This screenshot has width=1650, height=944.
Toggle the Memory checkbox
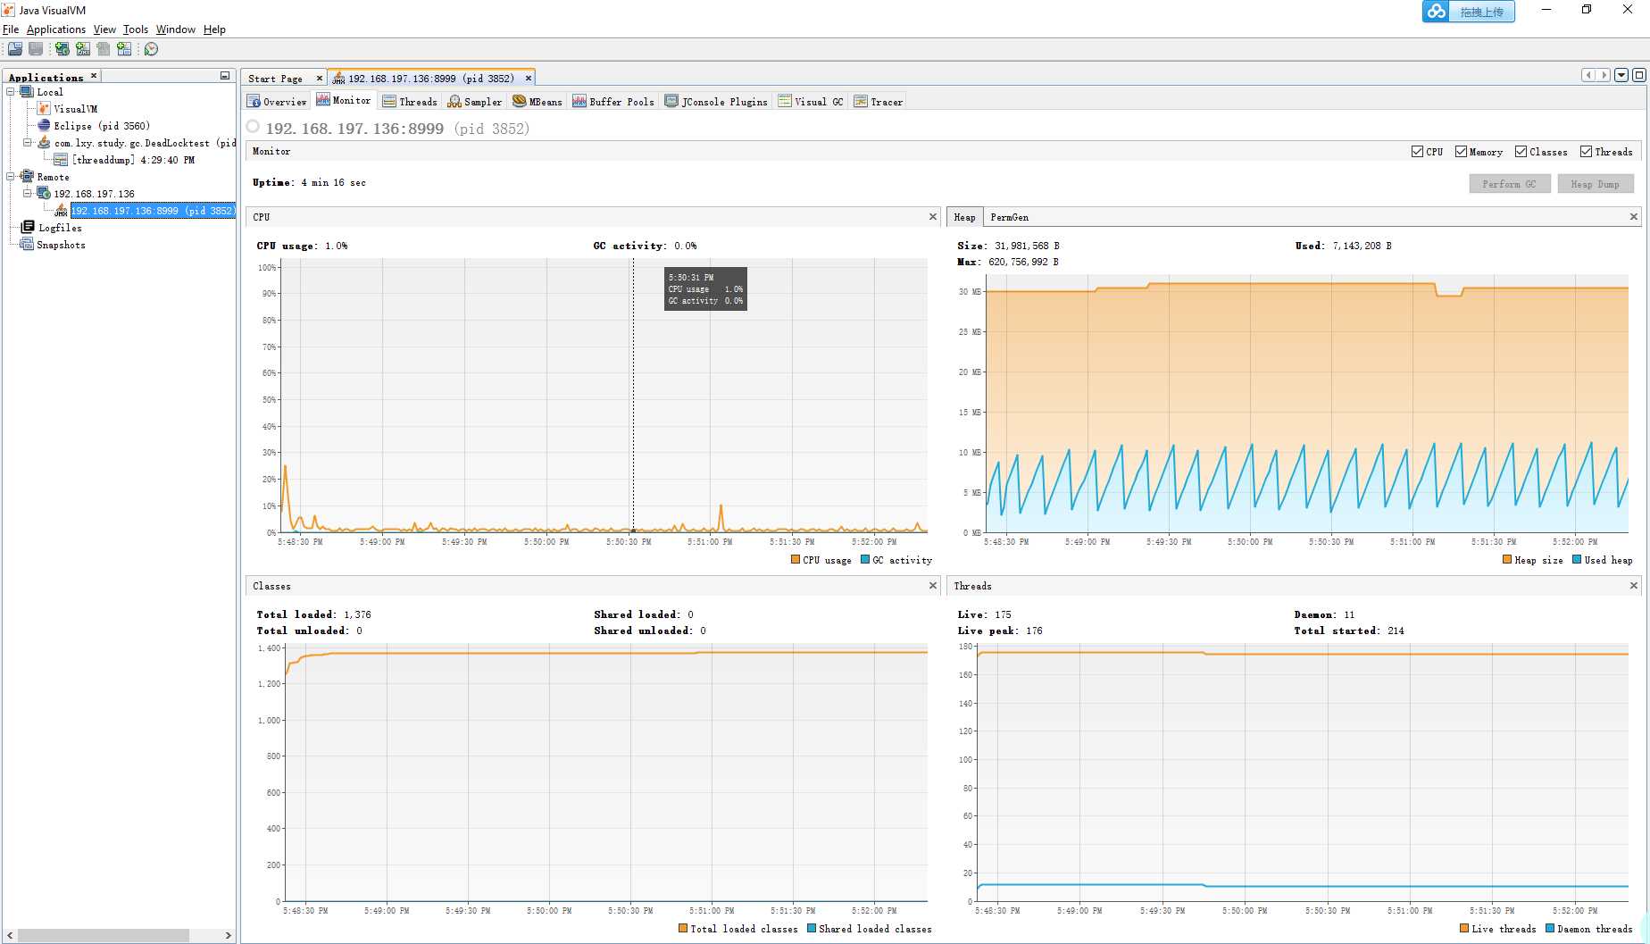pyautogui.click(x=1461, y=152)
